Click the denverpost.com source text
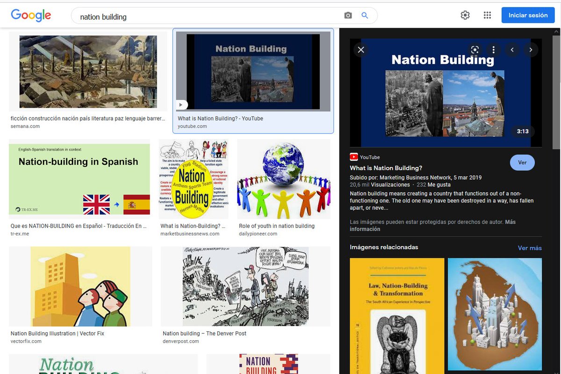This screenshot has width=561, height=374. [x=181, y=341]
